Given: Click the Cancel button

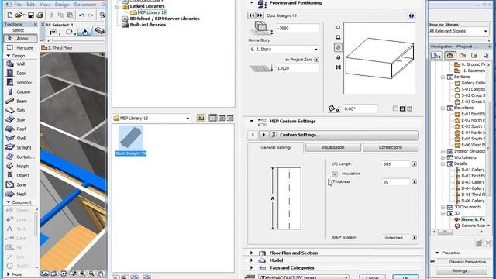Looking at the screenshot, I should [x=372, y=277].
